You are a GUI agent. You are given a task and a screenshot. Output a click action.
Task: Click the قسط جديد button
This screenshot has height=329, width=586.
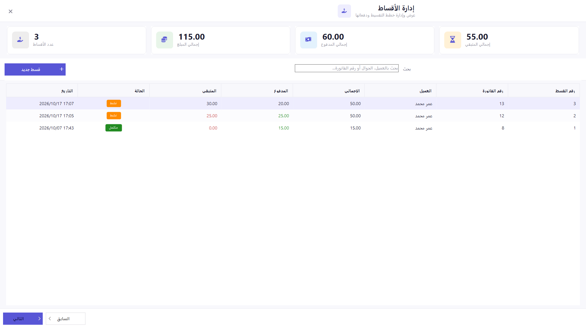point(35,69)
